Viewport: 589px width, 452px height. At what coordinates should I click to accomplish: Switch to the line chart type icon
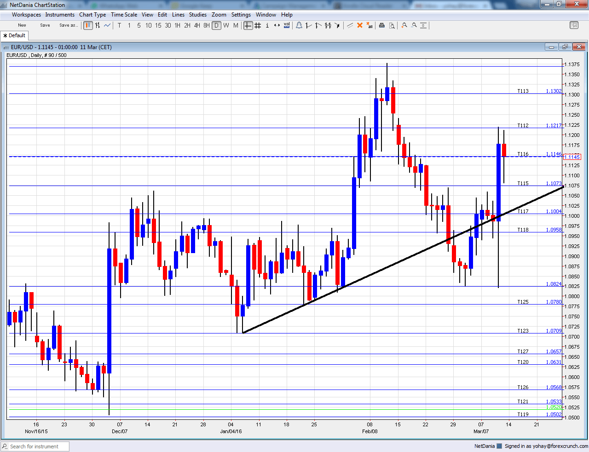pyautogui.click(x=106, y=25)
